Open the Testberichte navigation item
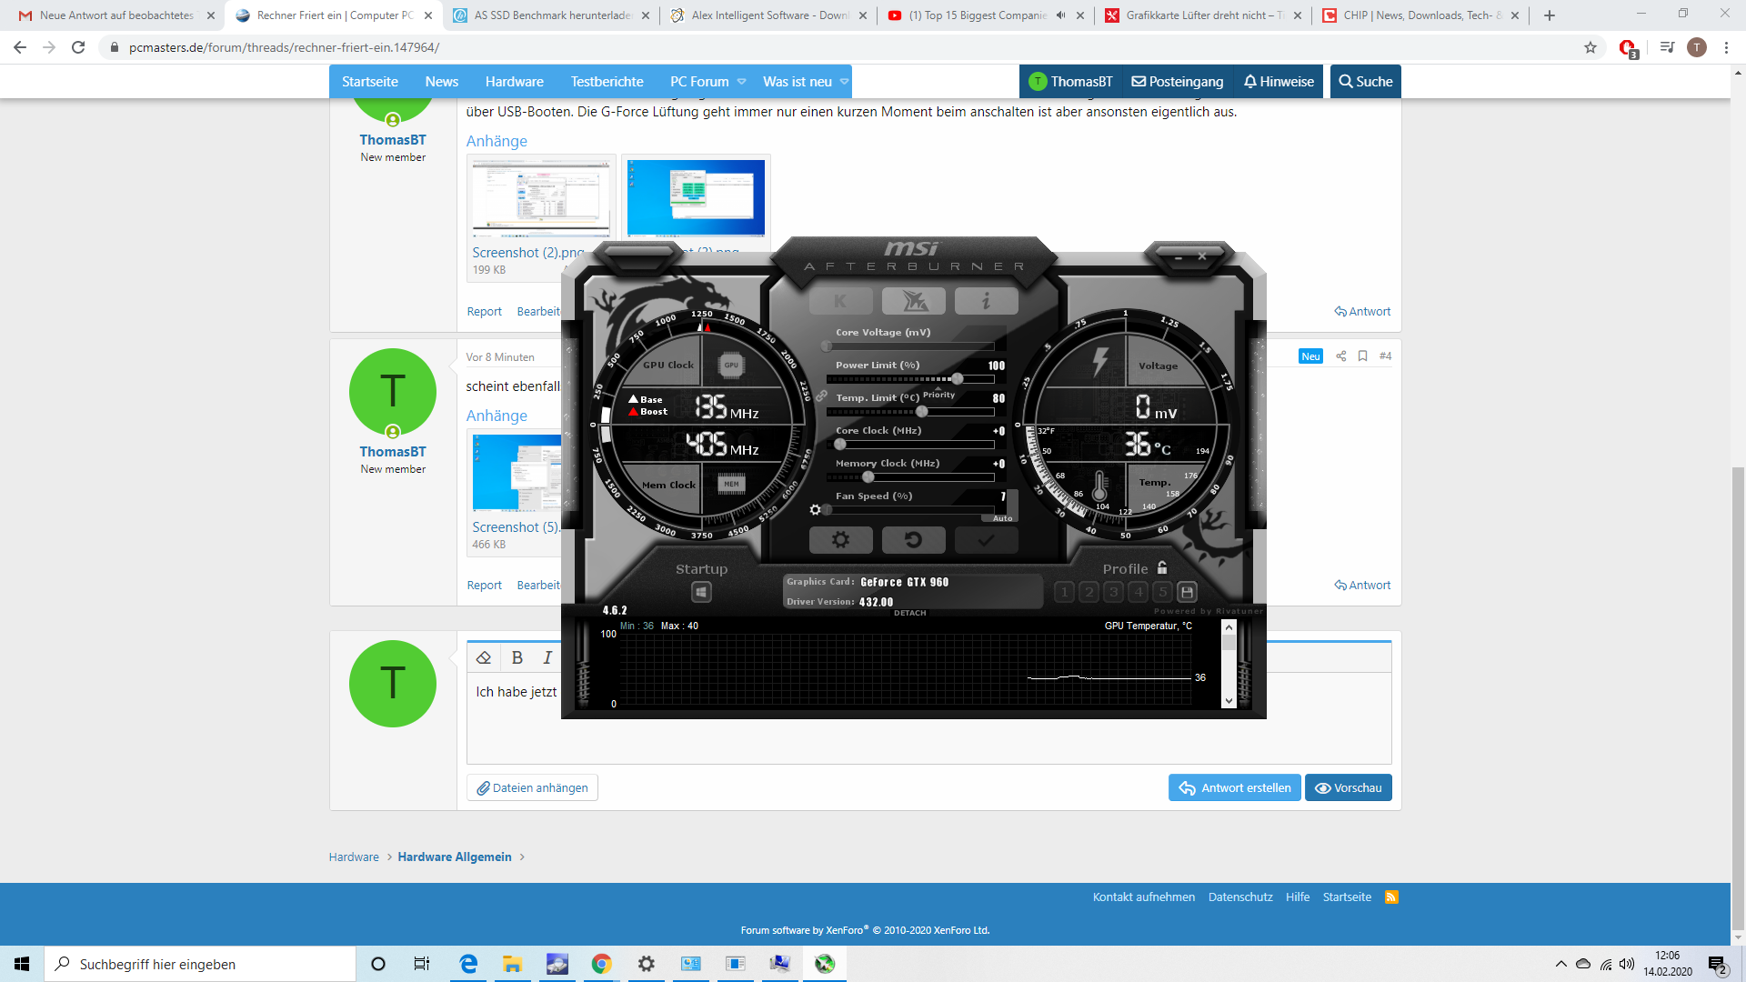The width and height of the screenshot is (1746, 982). [607, 82]
